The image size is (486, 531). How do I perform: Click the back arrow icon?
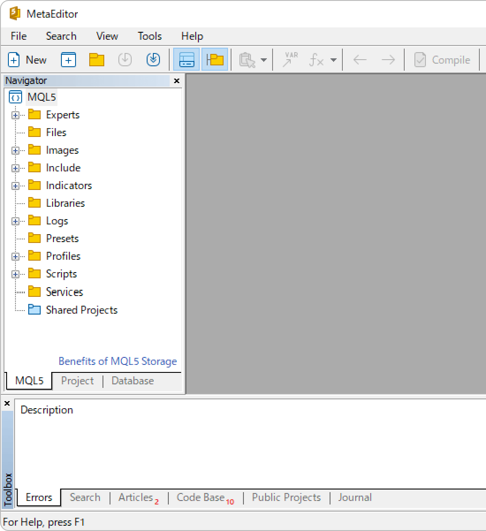click(x=360, y=60)
